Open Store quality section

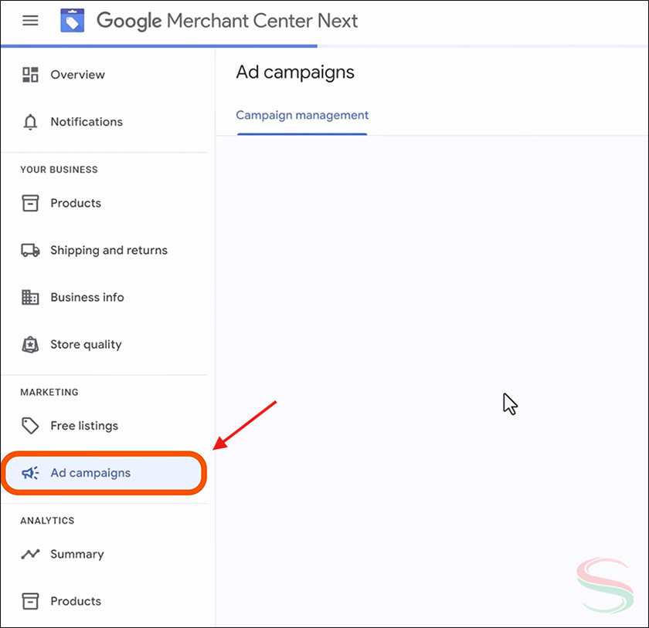[x=85, y=344]
